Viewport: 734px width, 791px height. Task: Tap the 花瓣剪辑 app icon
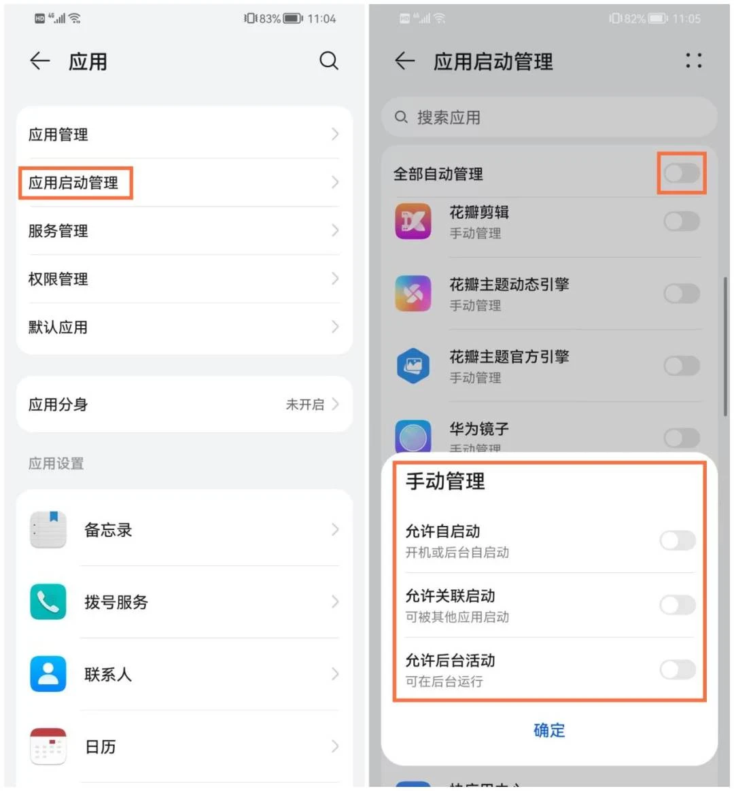click(x=413, y=222)
